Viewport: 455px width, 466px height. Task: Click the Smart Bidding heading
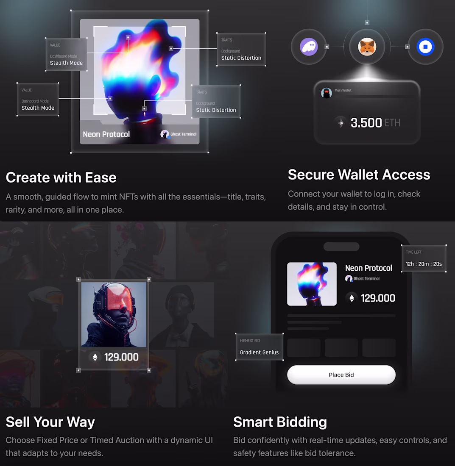[x=280, y=422]
